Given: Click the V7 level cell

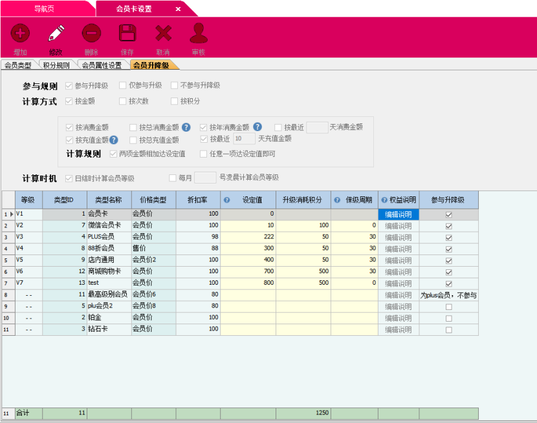Looking at the screenshot, I should click(28, 283).
